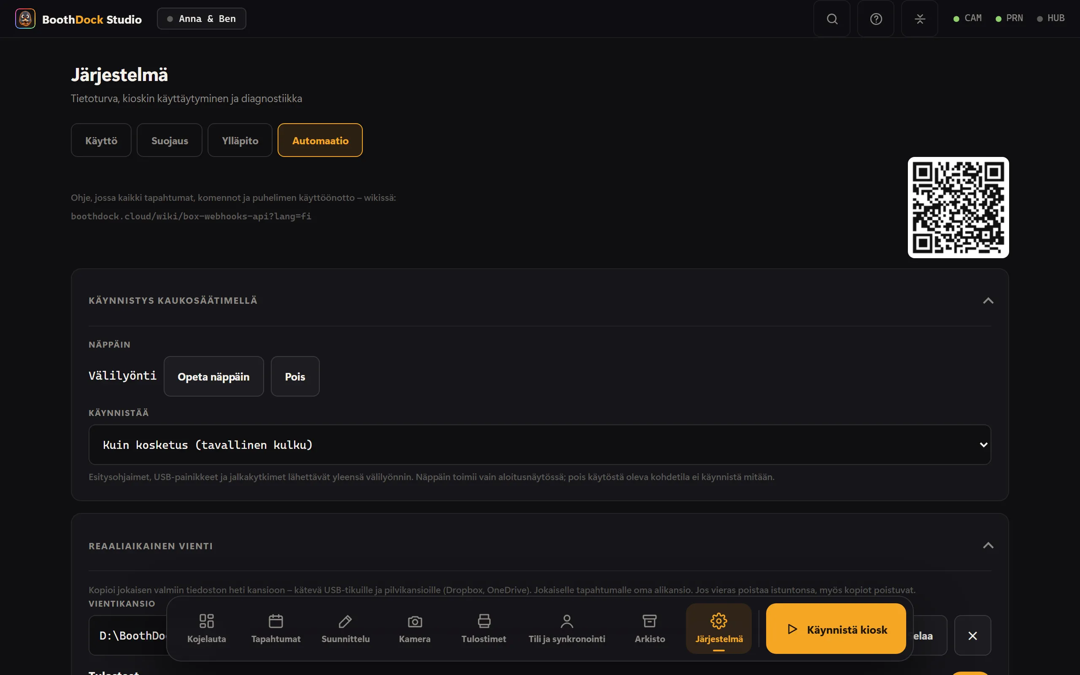Click the Välilyönti key label
1080x675 pixels.
(x=122, y=376)
